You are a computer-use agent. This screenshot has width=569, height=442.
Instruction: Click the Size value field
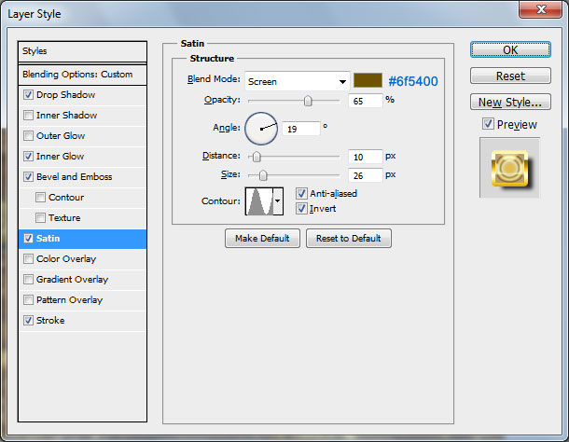pyautogui.click(x=365, y=175)
